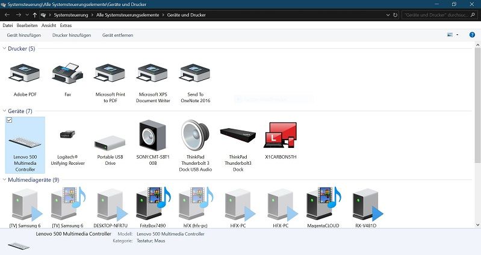
Task: Click Gerät entfernen
Action: click(x=118, y=35)
